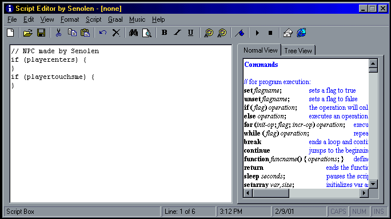Click the INS indicator in status bar
Image resolution: width=391 pixels, height=219 pixels.
pos(378,212)
